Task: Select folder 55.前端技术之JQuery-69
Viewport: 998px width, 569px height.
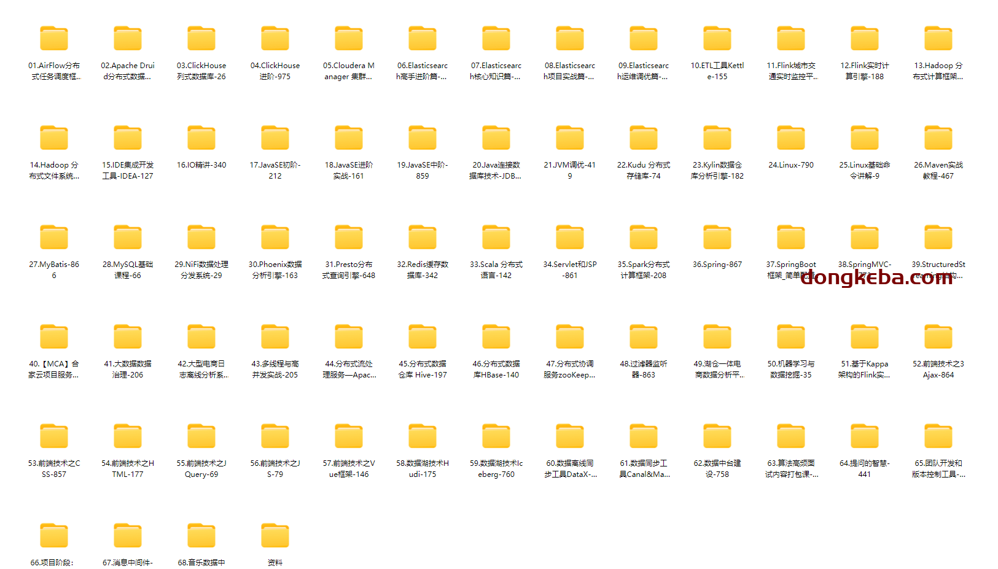Action: coord(201,436)
